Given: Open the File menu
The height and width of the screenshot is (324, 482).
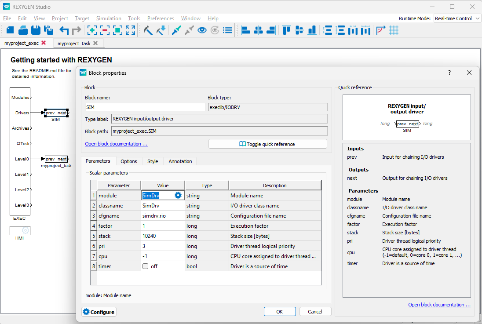Looking at the screenshot, I should pos(7,18).
